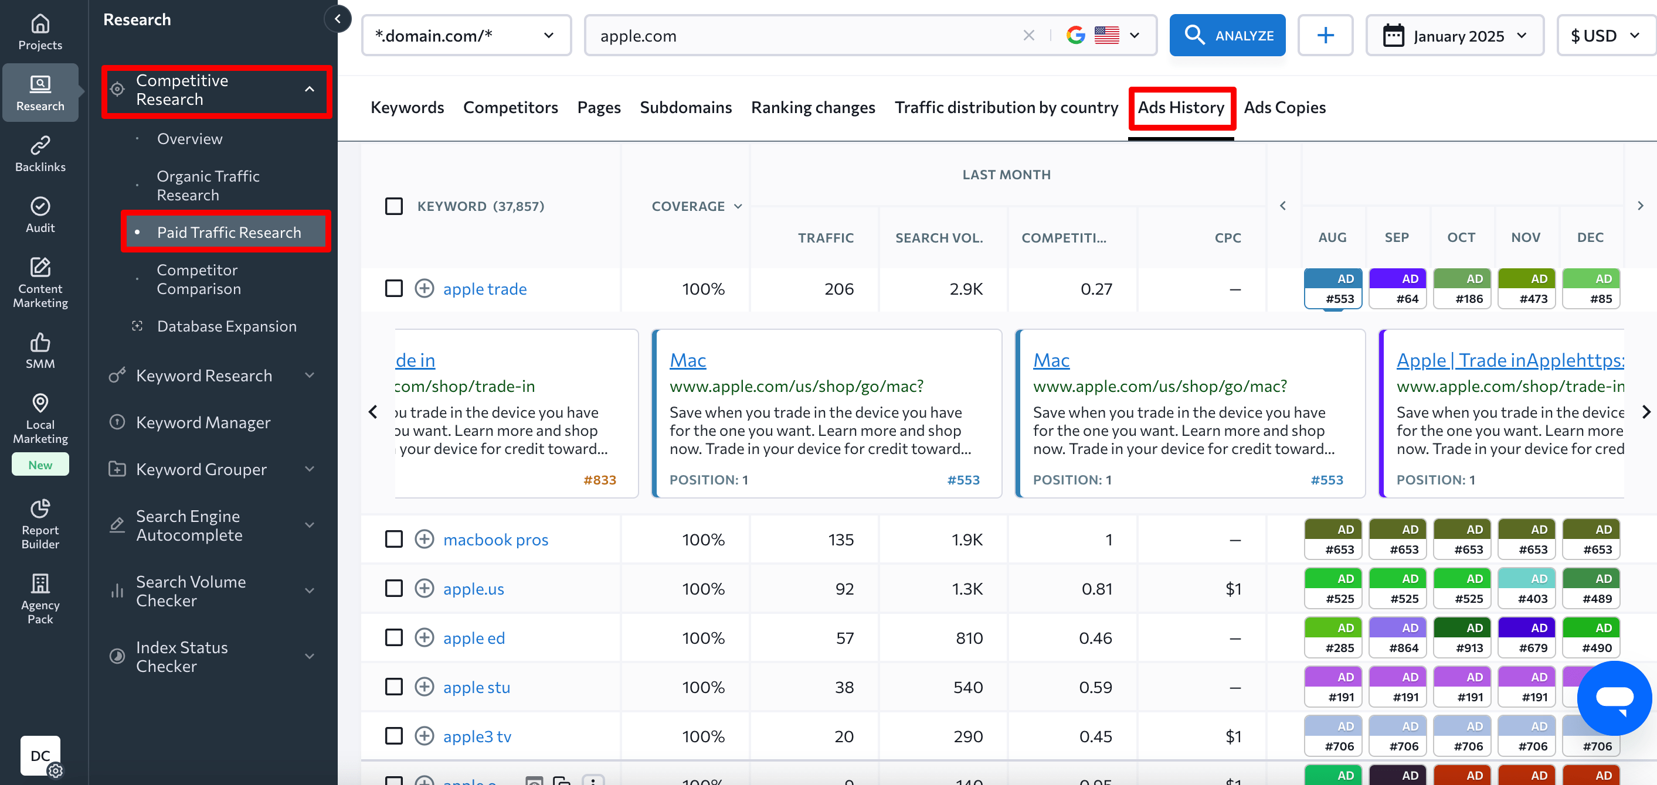Switch to the Competitors tab

(x=510, y=107)
